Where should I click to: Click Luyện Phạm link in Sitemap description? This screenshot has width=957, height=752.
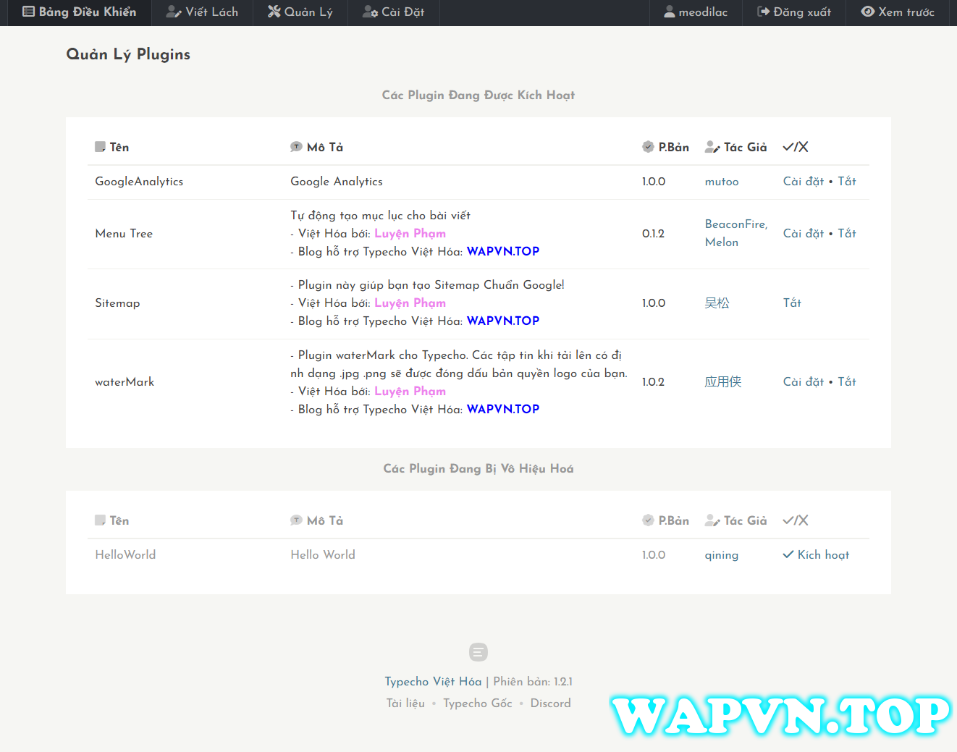[410, 303]
